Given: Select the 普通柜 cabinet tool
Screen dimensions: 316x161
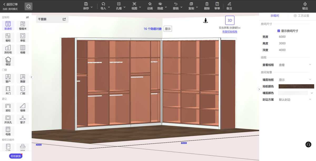Looking at the screenshot, I should point(8,26).
